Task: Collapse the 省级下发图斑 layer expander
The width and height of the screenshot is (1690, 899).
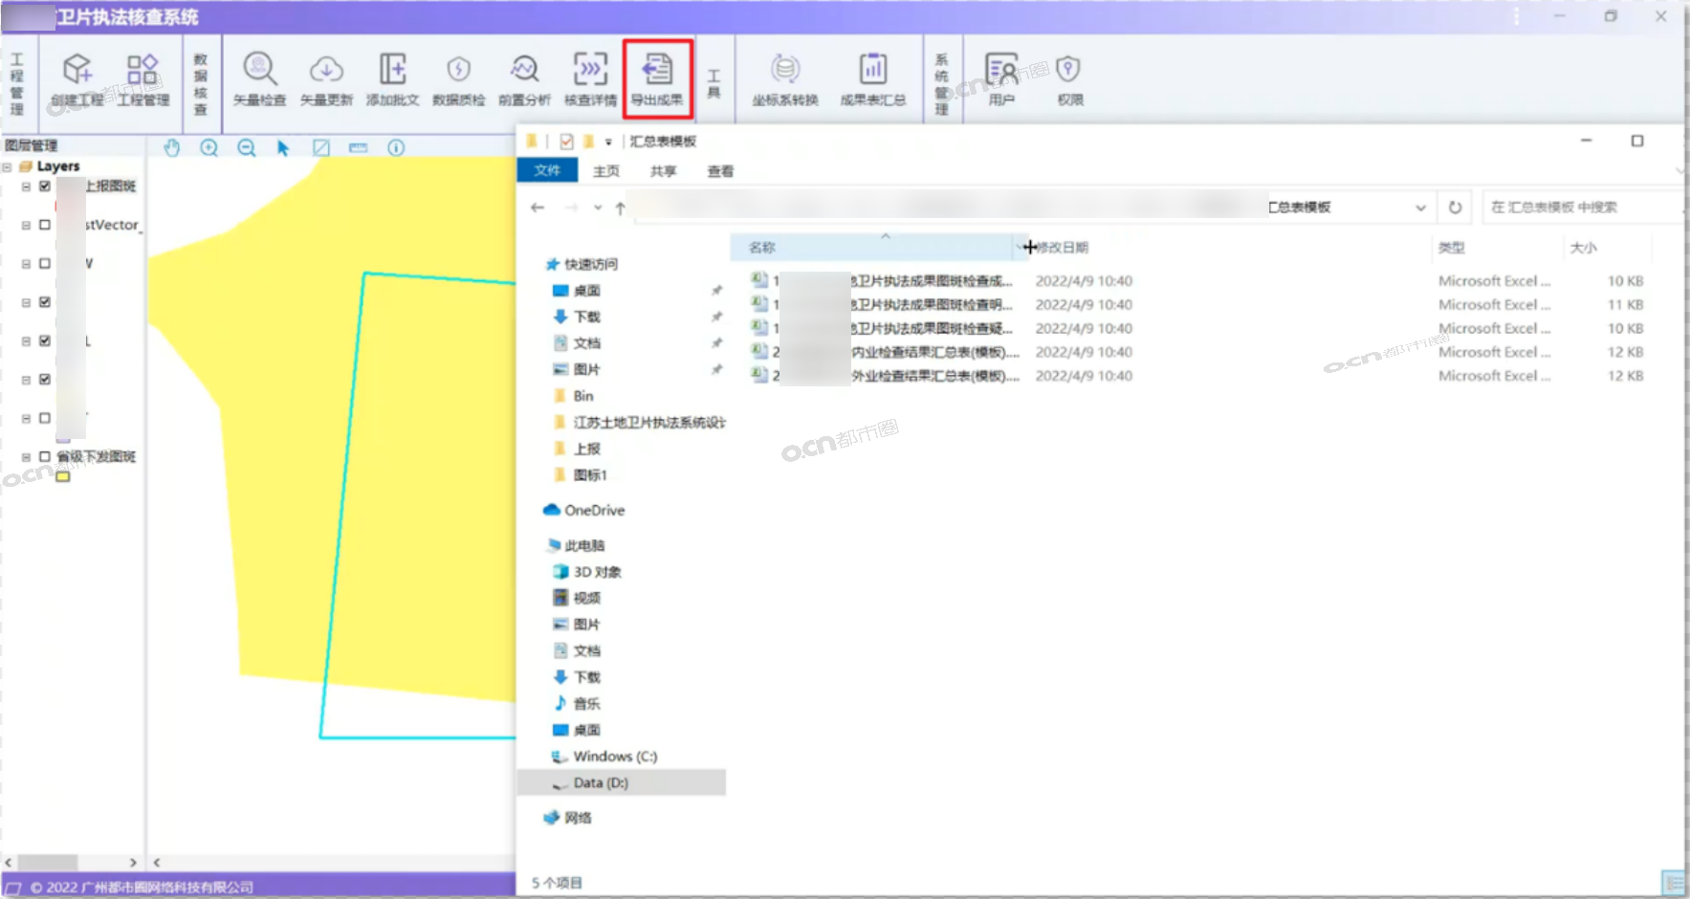Action: (x=26, y=457)
